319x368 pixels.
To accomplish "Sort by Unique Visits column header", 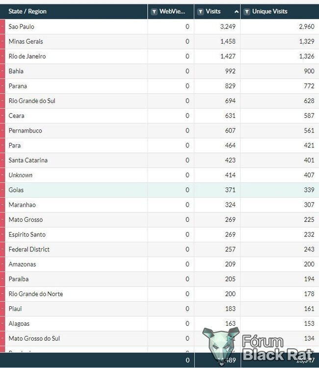I will [270, 11].
